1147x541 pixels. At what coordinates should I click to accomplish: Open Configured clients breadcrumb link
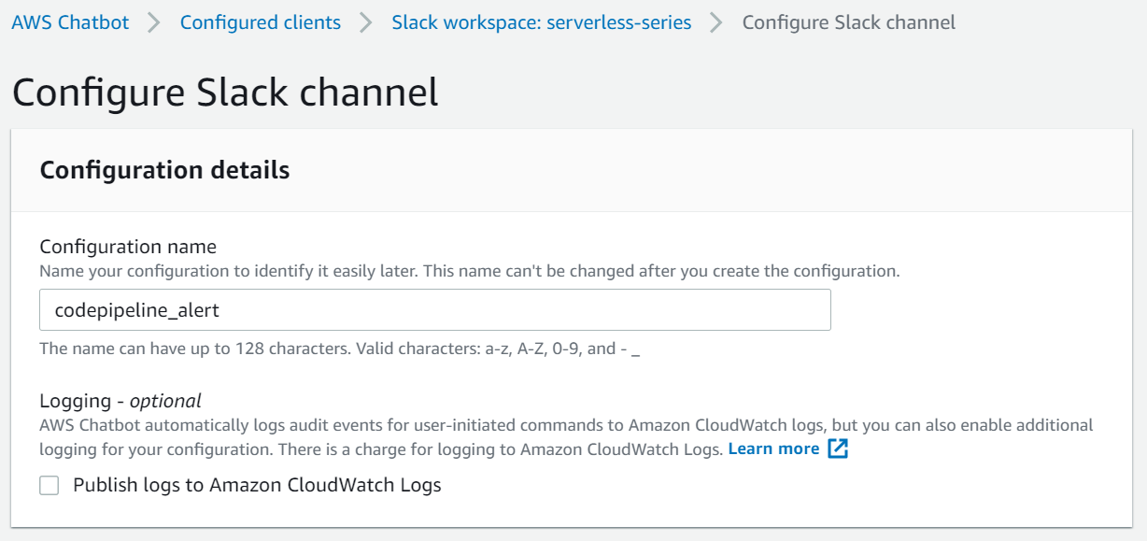point(261,22)
